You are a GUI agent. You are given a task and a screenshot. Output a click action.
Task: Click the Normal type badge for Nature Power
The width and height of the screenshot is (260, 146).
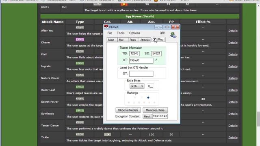coord(80,75)
